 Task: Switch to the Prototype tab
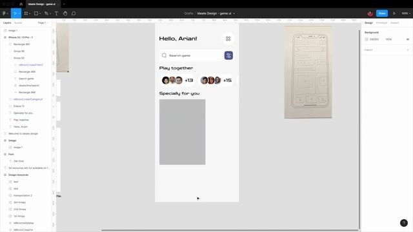coord(381,23)
